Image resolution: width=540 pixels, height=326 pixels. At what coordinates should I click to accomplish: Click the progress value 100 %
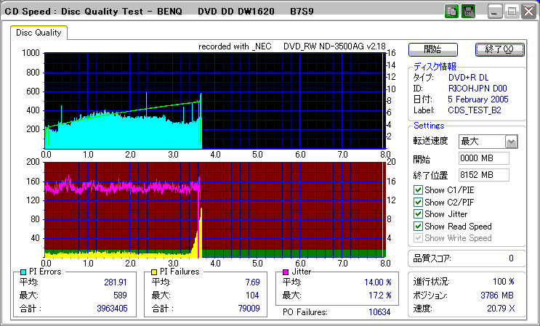pos(504,282)
